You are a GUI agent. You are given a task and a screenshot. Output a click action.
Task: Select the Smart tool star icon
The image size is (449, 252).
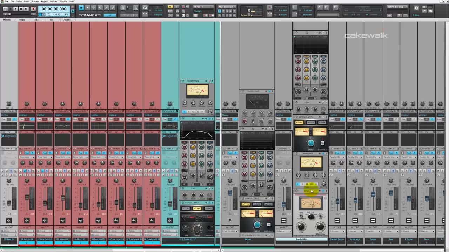pyautogui.click(x=81, y=8)
